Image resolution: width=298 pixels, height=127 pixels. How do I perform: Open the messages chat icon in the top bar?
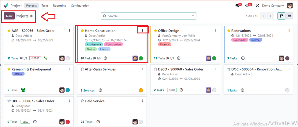tap(237, 6)
